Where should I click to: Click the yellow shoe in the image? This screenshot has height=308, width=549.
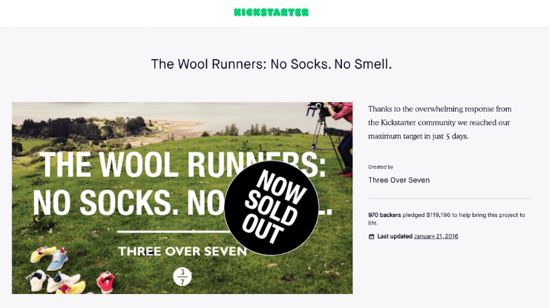(43, 254)
